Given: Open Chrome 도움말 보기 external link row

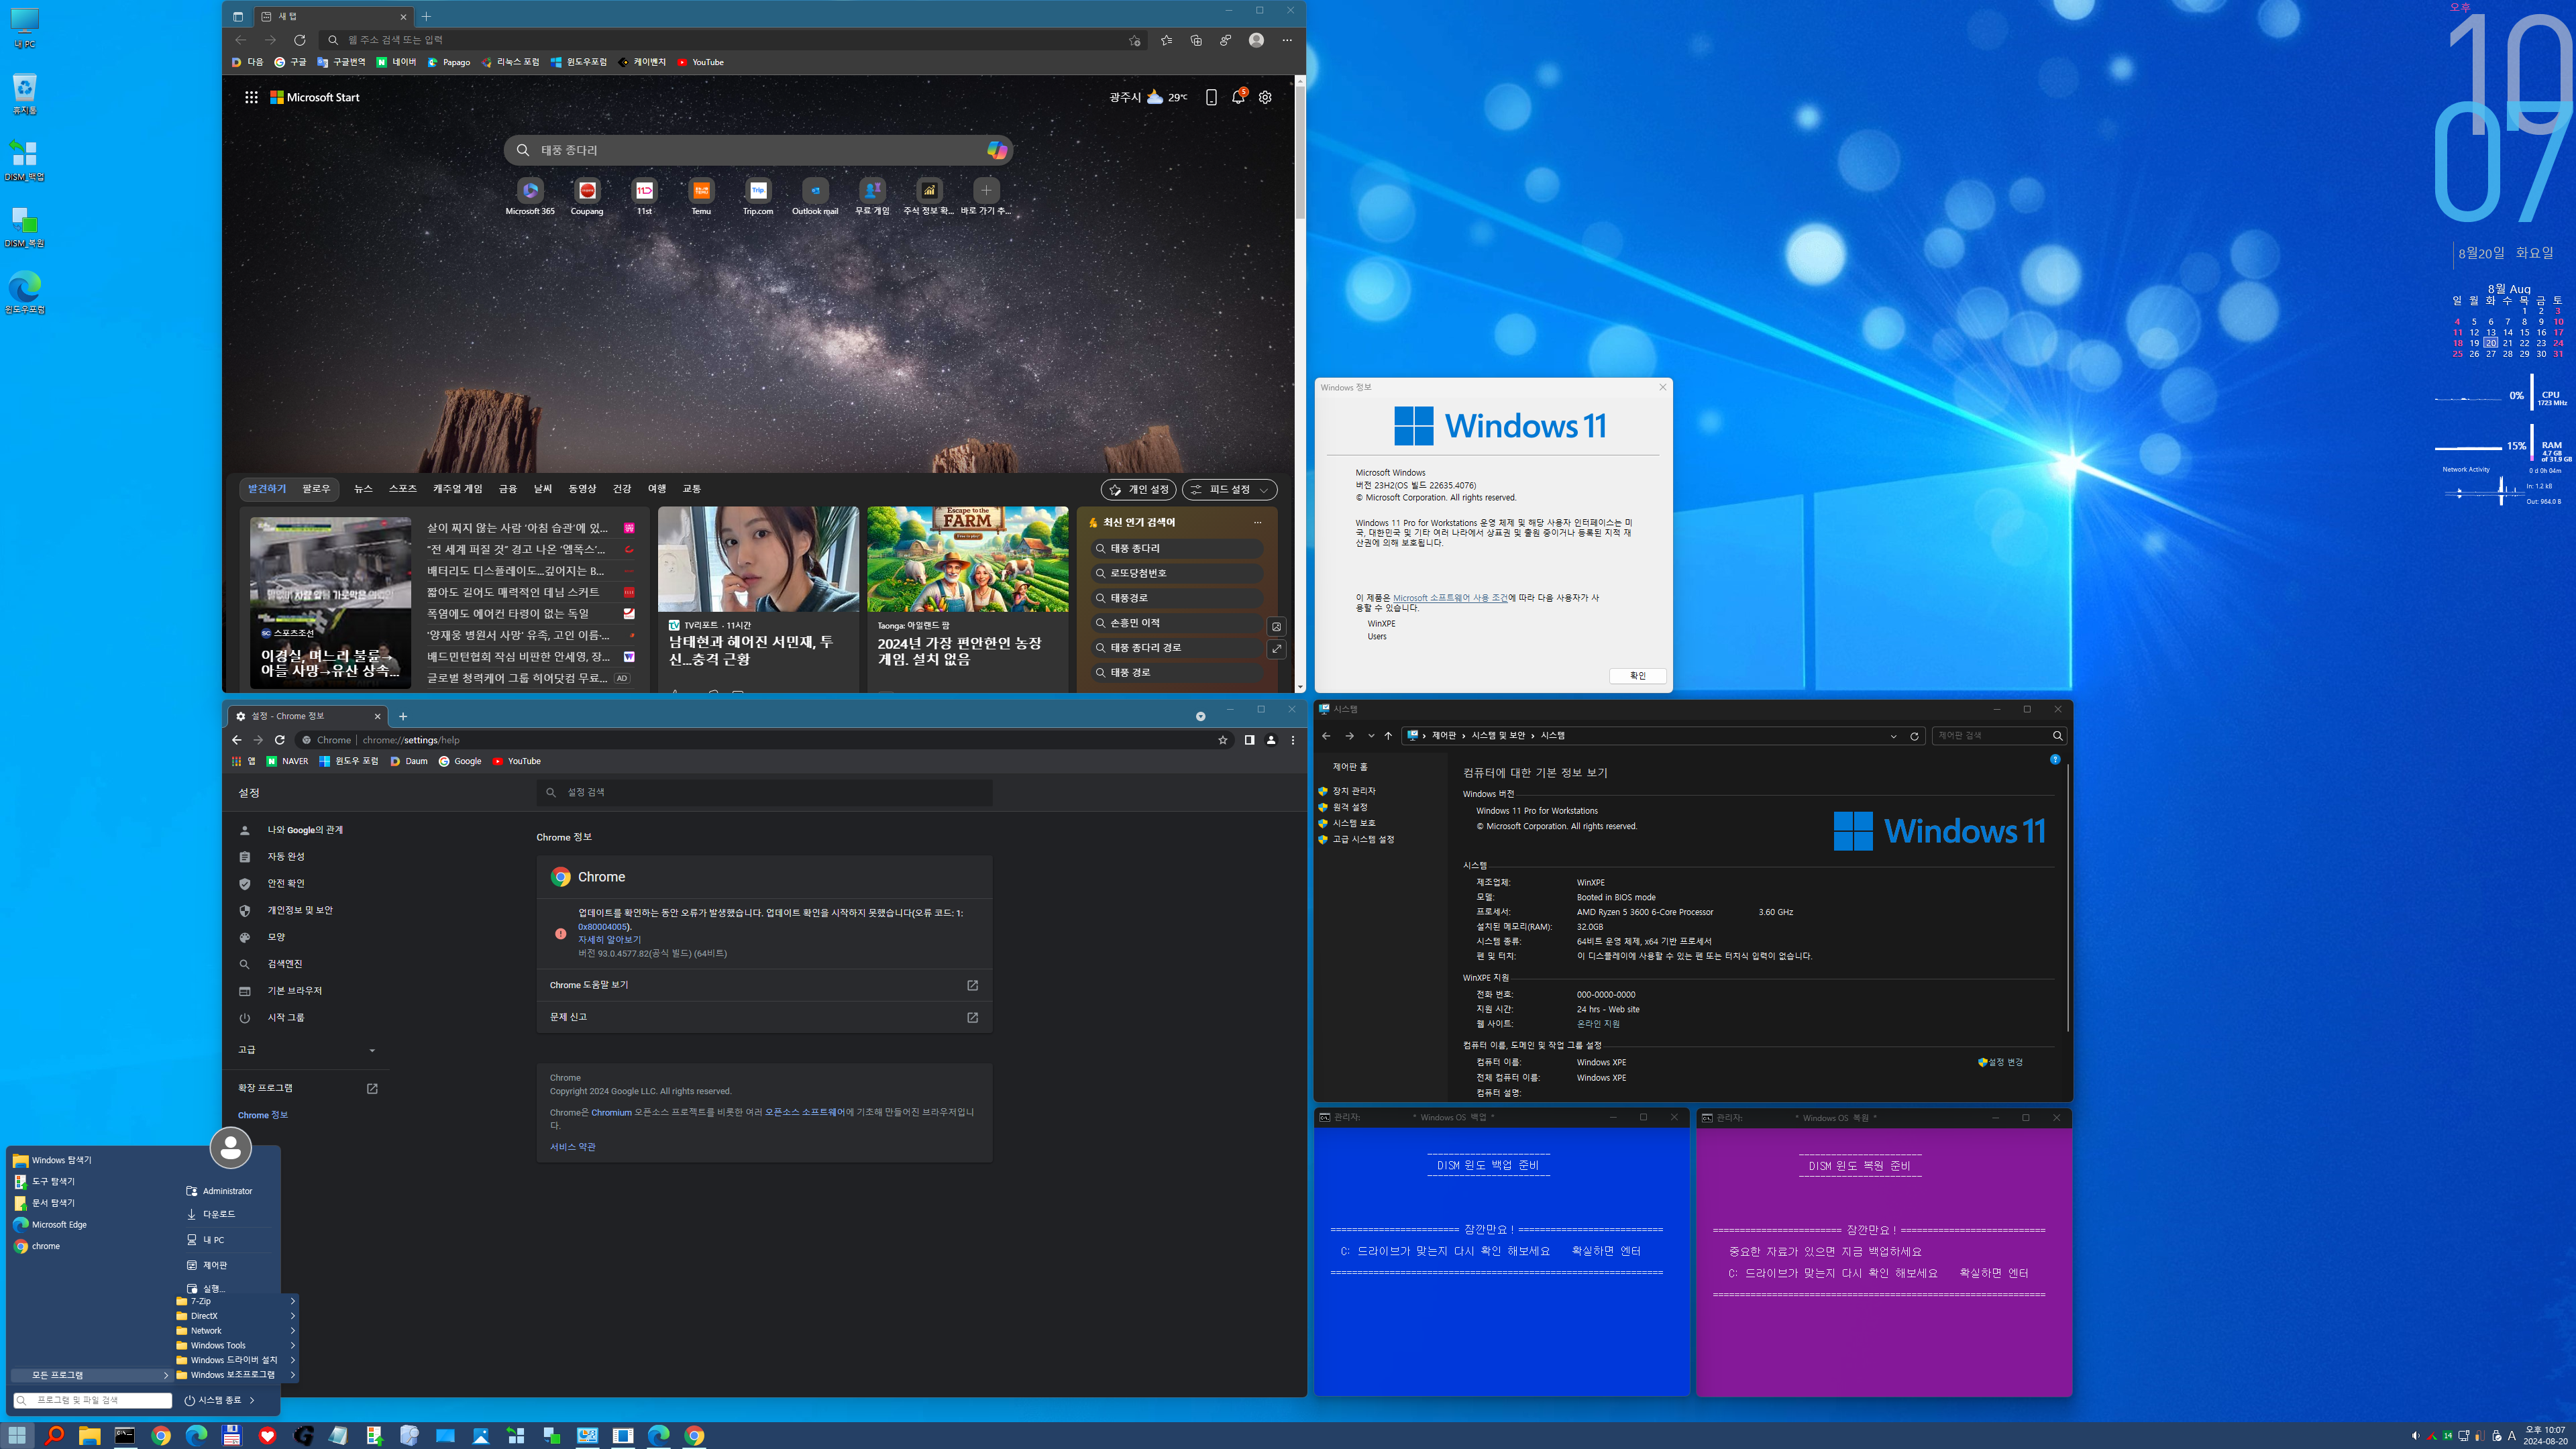Looking at the screenshot, I should click(x=764, y=985).
